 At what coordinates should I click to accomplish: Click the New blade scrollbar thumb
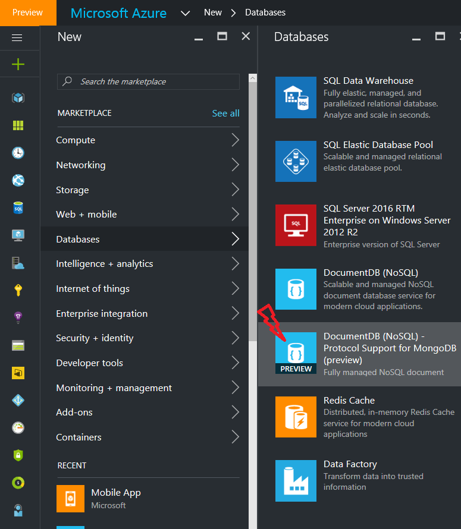point(253,211)
